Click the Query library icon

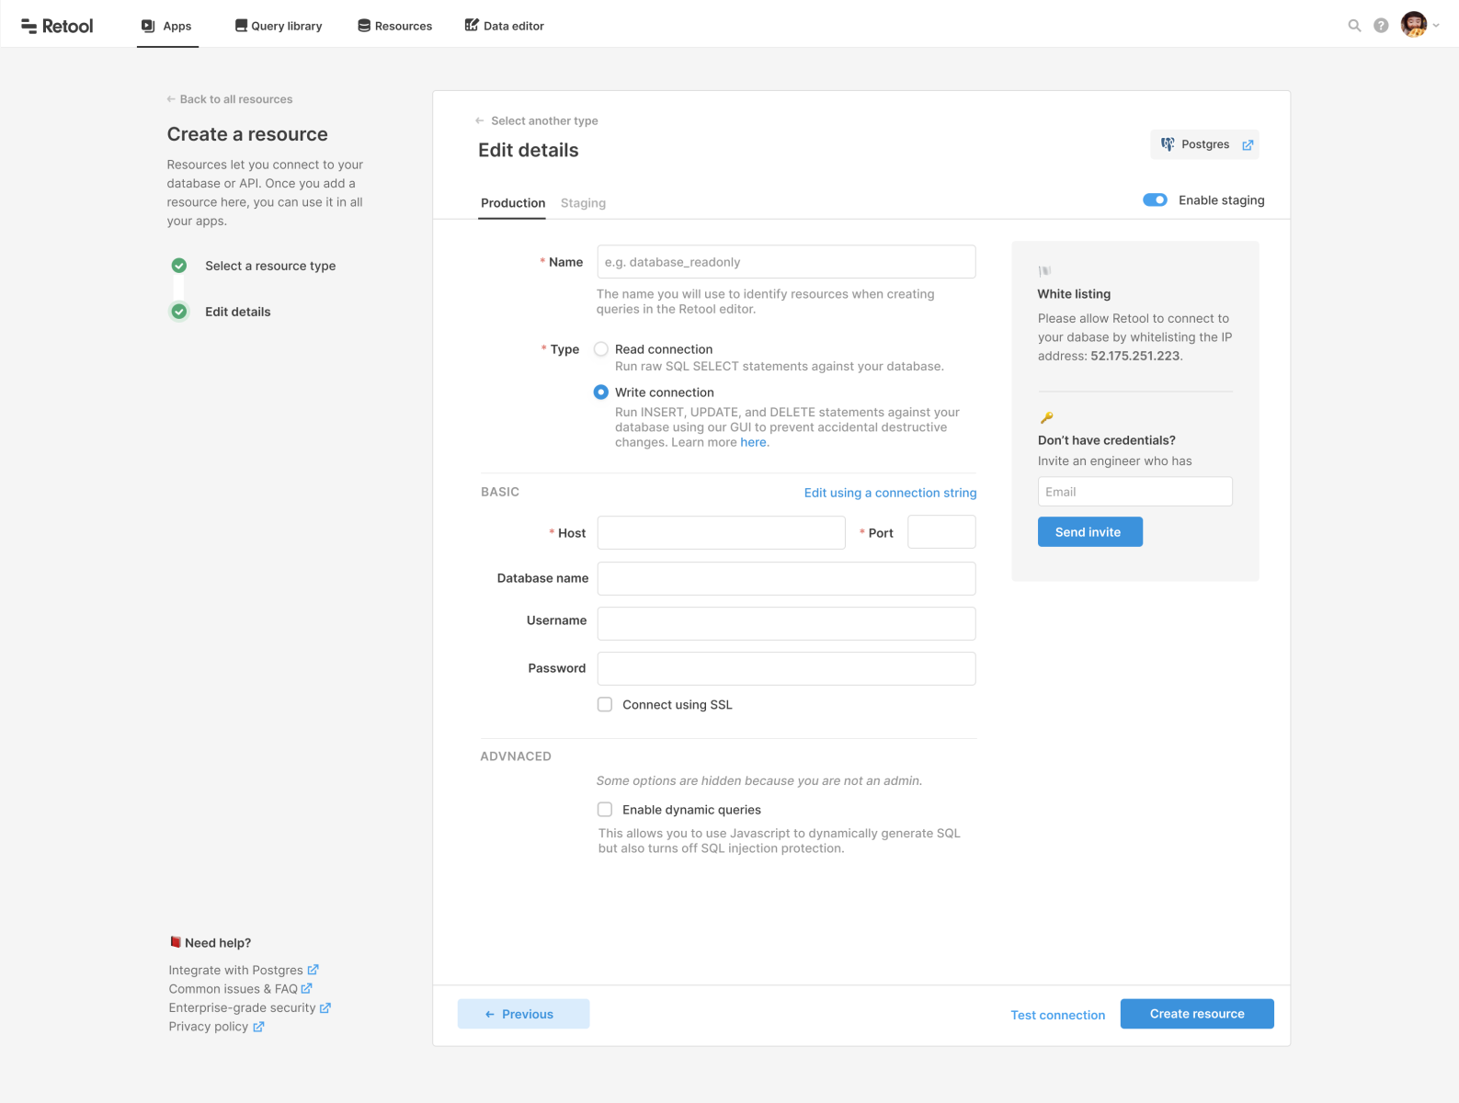coord(241,26)
